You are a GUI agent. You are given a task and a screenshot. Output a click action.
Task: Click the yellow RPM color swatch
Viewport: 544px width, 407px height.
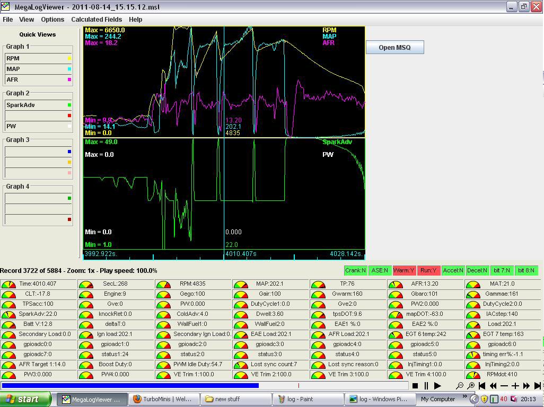click(x=69, y=58)
